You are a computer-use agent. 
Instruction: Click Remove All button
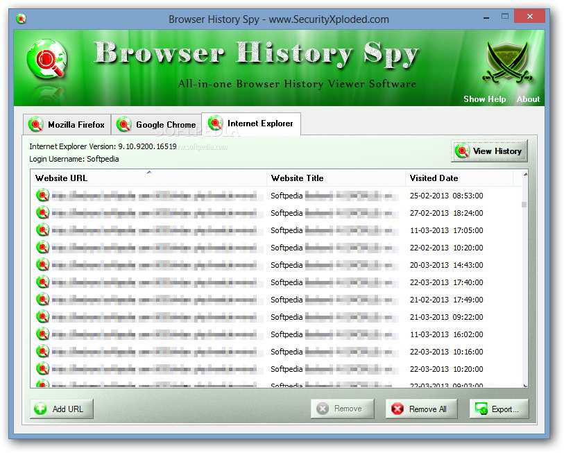click(x=422, y=409)
